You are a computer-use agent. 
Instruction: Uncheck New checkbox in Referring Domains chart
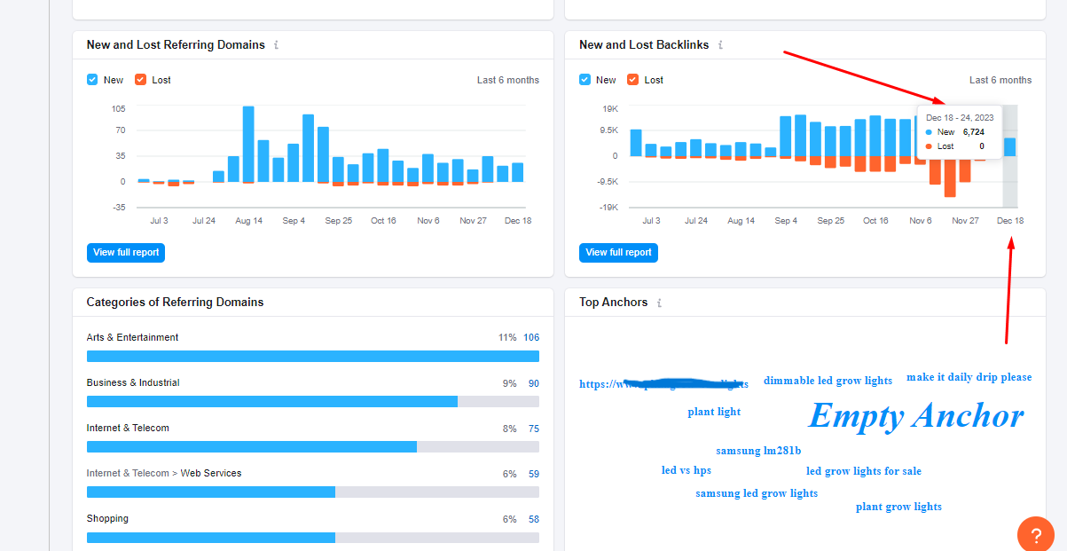pos(92,80)
